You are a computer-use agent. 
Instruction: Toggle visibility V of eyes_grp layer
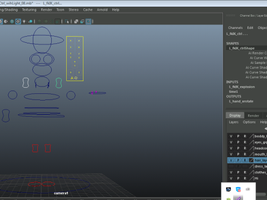coord(231,142)
